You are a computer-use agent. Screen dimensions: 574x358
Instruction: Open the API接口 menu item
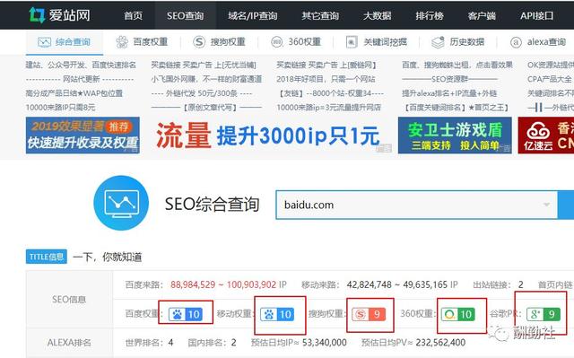point(537,16)
